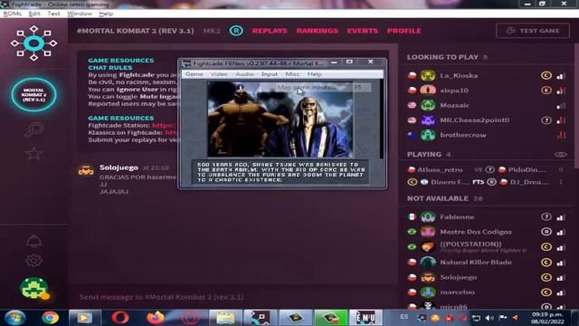Select Map game inputs menu entry
Image resolution: width=579 pixels, height=326 pixels.
coord(315,87)
